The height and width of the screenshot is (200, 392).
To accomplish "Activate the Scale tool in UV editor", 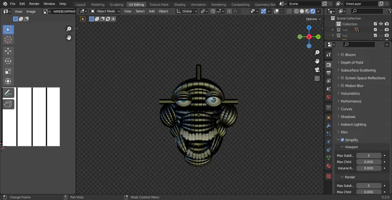I will pyautogui.click(x=8, y=71).
